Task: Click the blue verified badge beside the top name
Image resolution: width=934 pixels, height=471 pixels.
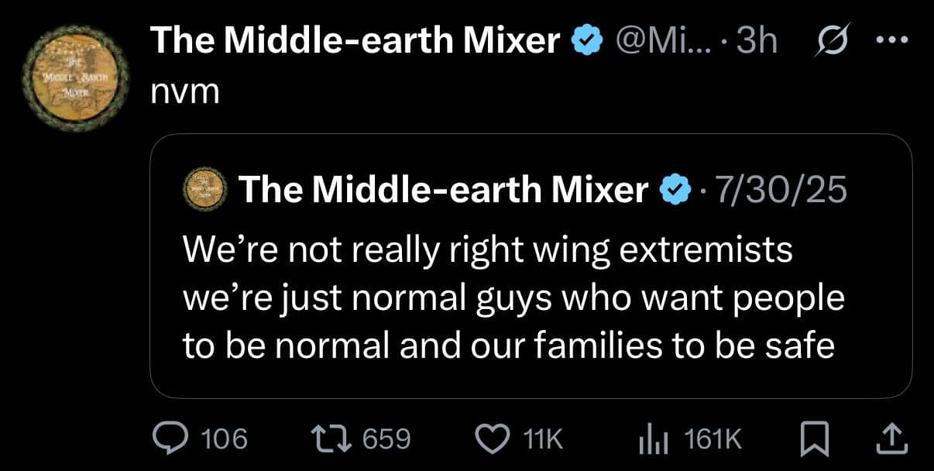Action: tap(586, 41)
